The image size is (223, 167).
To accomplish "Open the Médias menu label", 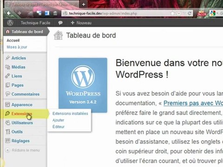I will pos(19,67).
